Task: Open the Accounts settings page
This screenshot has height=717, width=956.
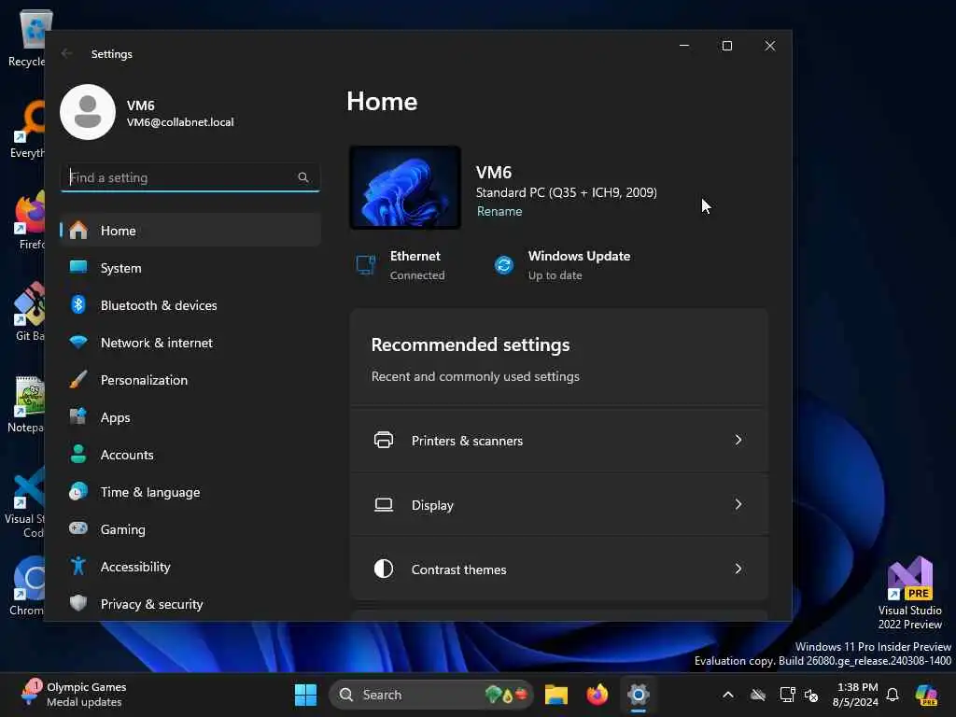Action: [190, 455]
